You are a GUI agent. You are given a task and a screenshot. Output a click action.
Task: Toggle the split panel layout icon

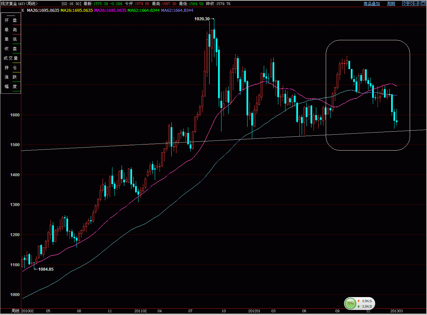tap(416, 4)
